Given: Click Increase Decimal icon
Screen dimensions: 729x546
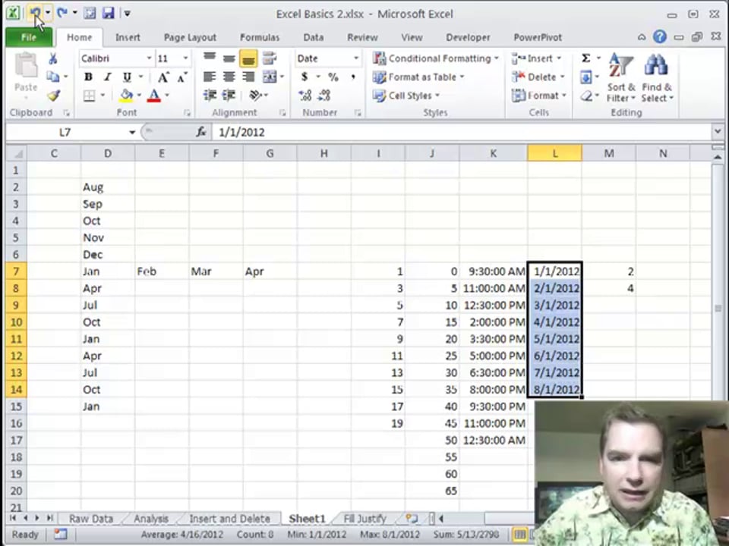Looking at the screenshot, I should [x=305, y=96].
